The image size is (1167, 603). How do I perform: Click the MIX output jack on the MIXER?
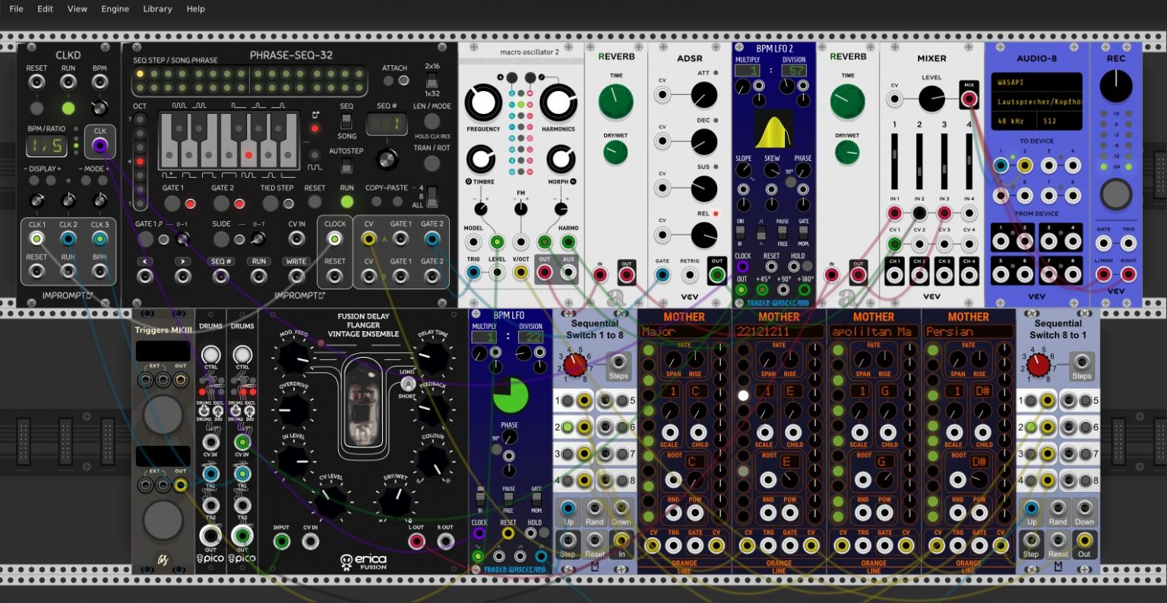(x=969, y=99)
